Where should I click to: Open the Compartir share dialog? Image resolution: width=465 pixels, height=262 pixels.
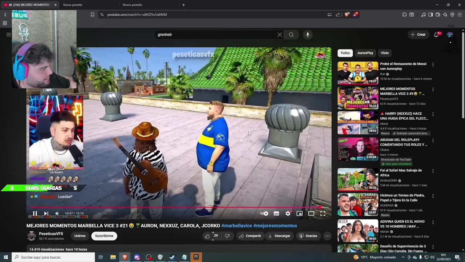250,236
